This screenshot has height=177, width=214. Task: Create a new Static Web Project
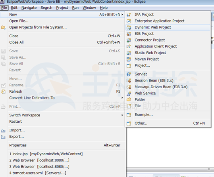[x=168, y=53]
